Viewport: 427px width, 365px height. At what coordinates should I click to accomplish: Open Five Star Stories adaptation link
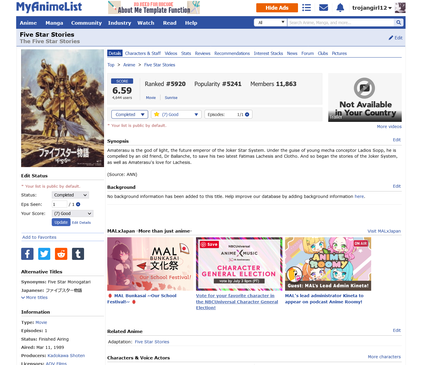152,342
